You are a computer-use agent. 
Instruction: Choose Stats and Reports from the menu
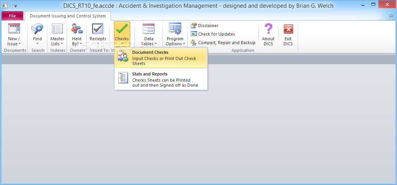click(161, 79)
